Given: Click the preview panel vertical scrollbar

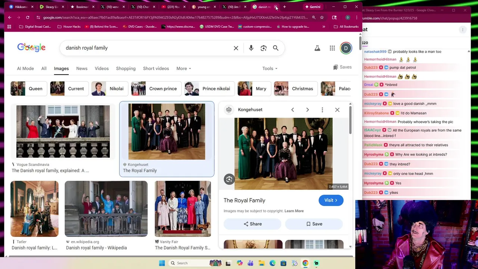Looking at the screenshot, I should [x=350, y=120].
